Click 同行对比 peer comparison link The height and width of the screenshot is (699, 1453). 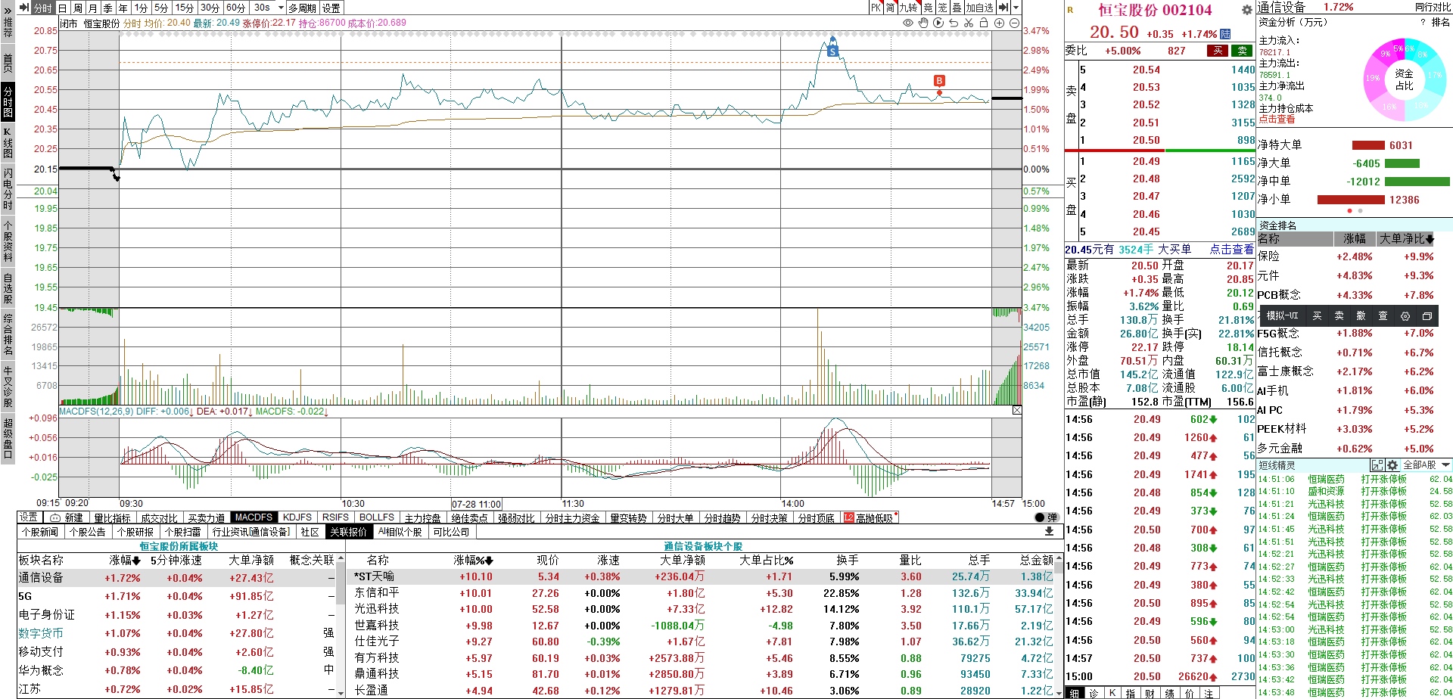coord(1433,8)
